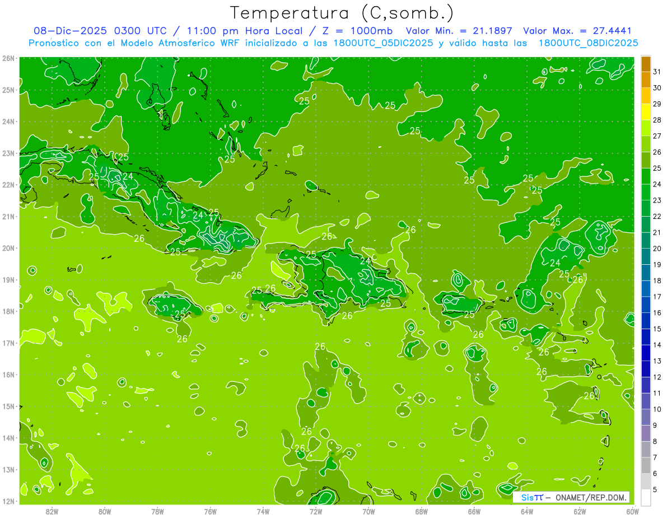Pick the white swatch below 5 on color bar

(x=646, y=497)
